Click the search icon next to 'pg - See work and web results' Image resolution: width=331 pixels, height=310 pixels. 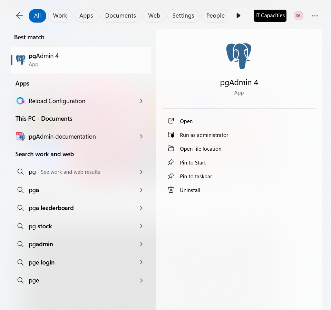coord(20,172)
